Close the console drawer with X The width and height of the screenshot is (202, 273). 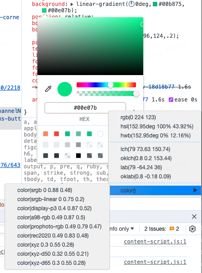click(x=194, y=217)
